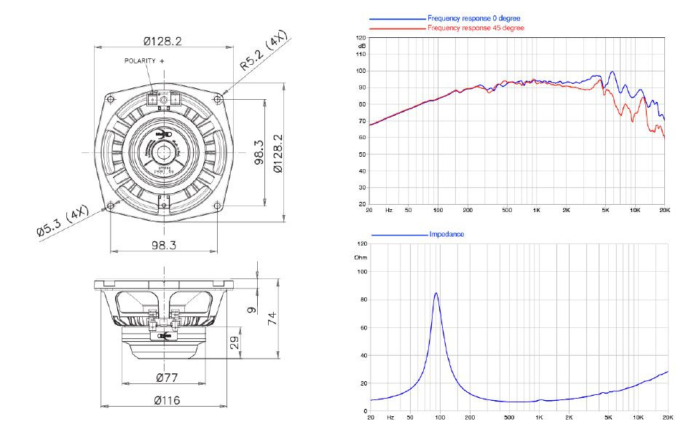Click the 110 tick on the frequency response y-axis

pos(361,54)
